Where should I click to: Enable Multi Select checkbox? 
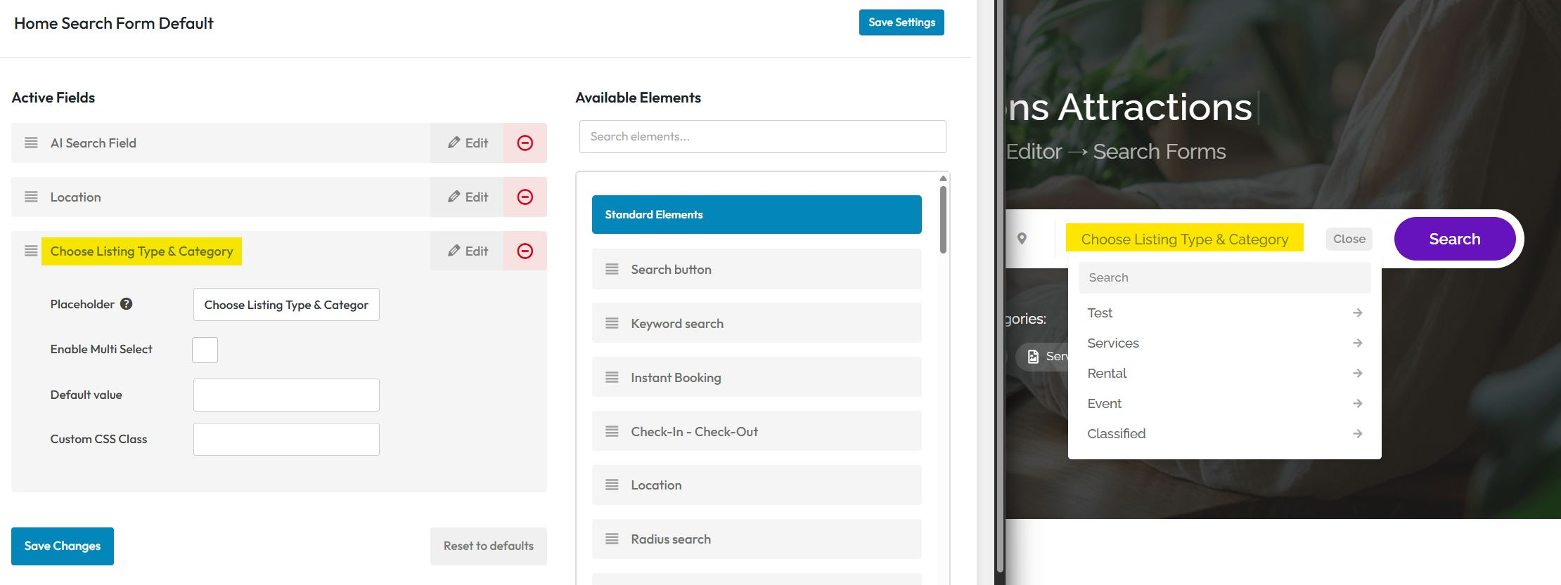click(205, 350)
